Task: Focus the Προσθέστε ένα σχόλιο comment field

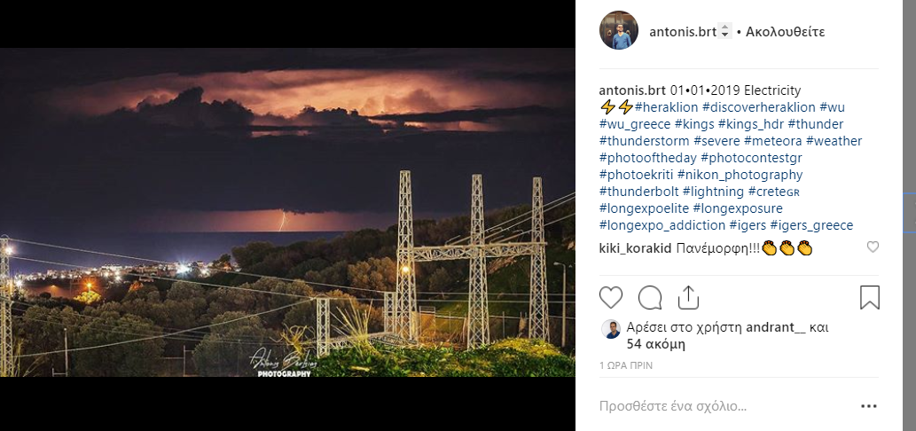Action: click(709, 407)
